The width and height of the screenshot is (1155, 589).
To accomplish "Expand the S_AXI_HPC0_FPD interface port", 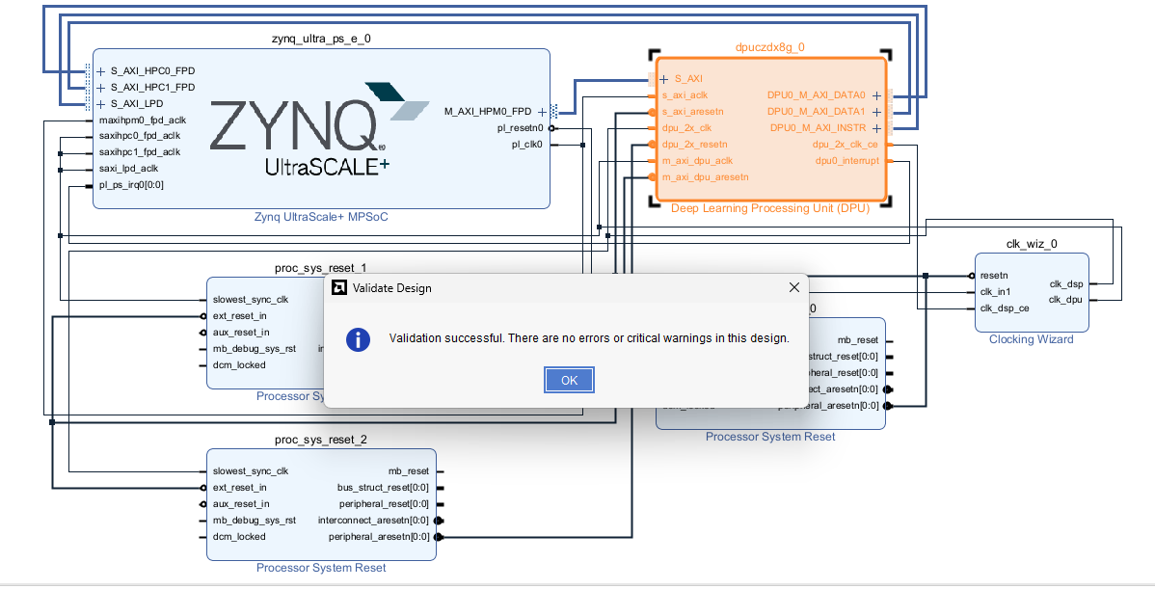I will (x=100, y=71).
